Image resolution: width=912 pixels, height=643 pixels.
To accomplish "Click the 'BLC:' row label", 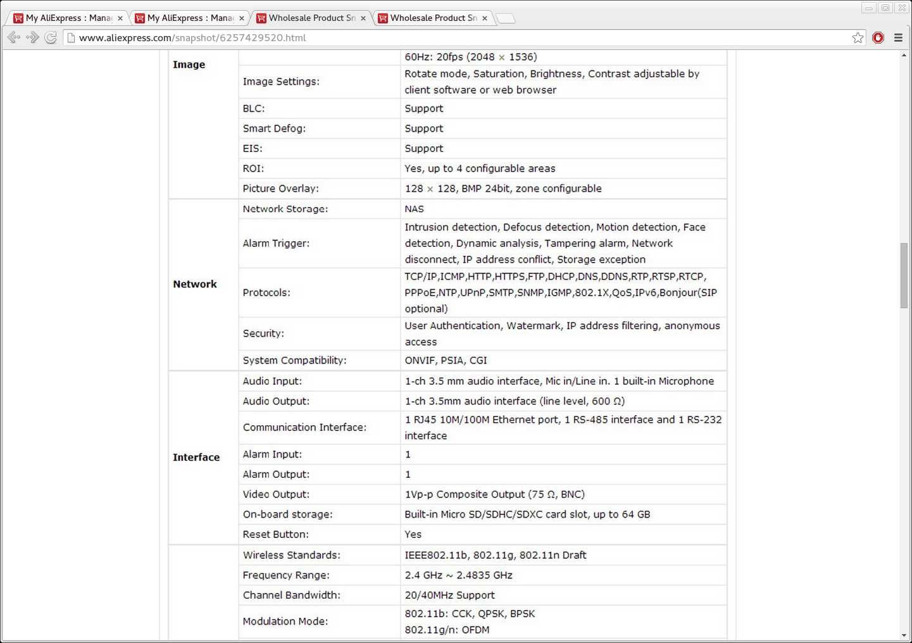I will tap(254, 108).
